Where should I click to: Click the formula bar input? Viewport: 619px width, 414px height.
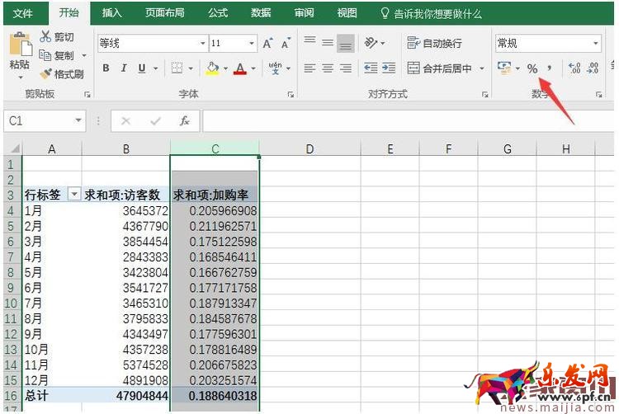pos(409,120)
